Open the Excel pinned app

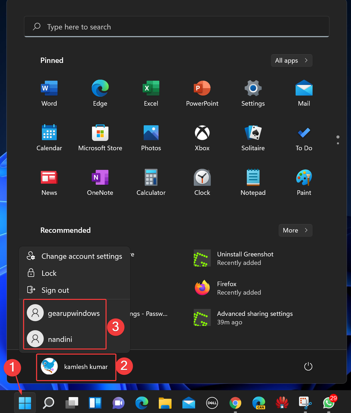tap(151, 93)
